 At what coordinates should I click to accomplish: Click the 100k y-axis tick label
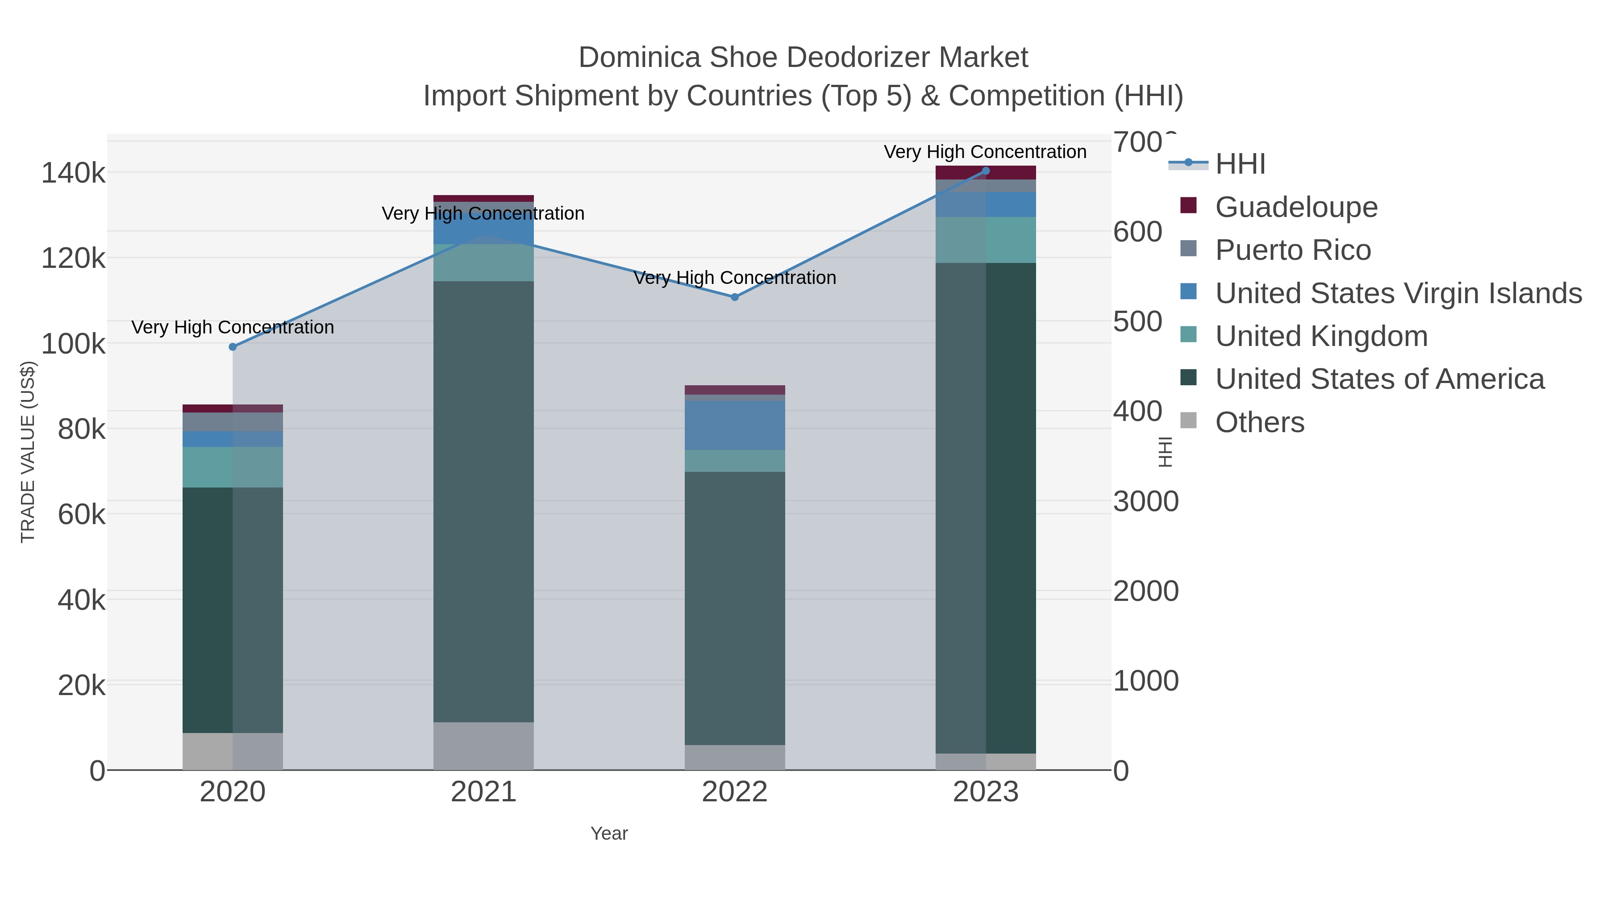pyautogui.click(x=74, y=344)
